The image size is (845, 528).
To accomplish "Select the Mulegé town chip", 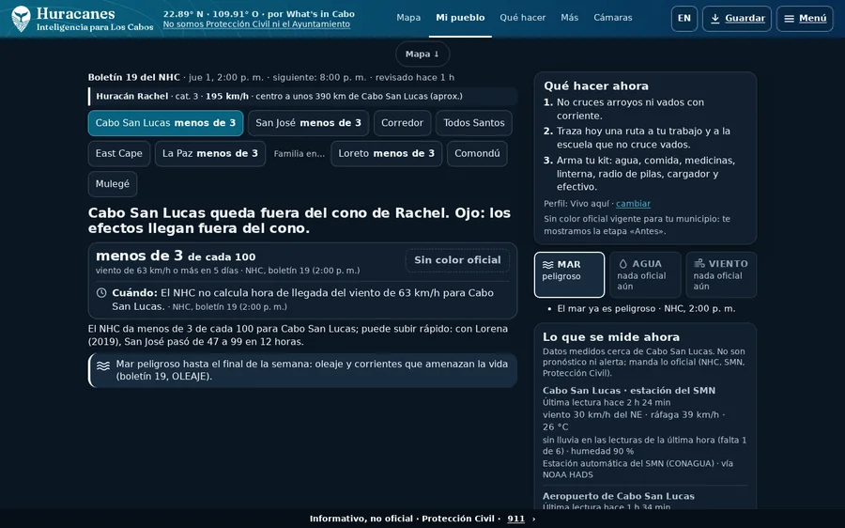I will pos(113,184).
